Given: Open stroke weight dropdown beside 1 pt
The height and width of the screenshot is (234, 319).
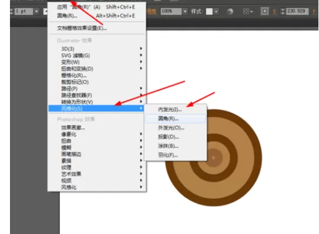Looking at the screenshot, I should click(x=36, y=11).
